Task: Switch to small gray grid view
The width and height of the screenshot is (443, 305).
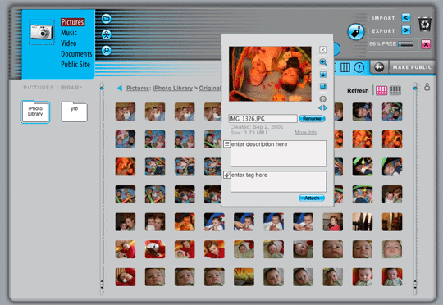Action: point(395,90)
